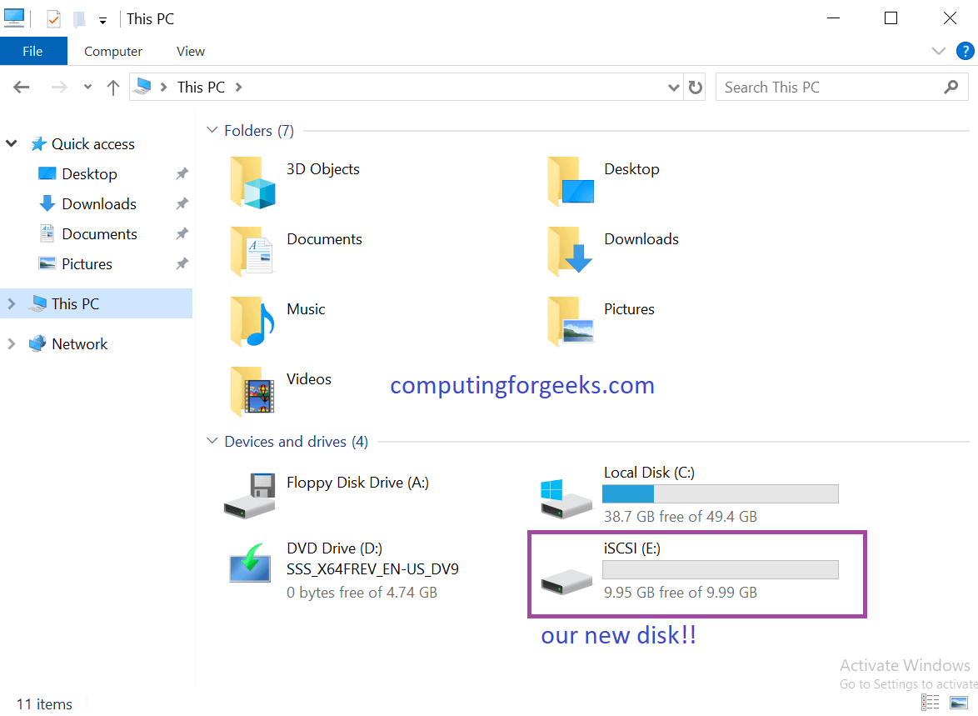978x716 pixels.
Task: Click the Videos folder name label
Action: [309, 379]
